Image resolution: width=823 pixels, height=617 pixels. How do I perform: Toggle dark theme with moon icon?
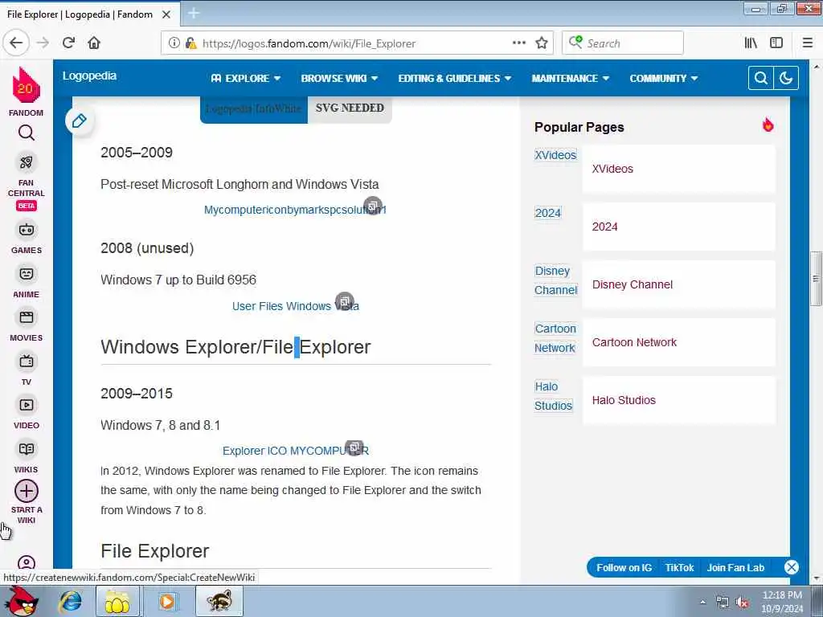point(786,78)
